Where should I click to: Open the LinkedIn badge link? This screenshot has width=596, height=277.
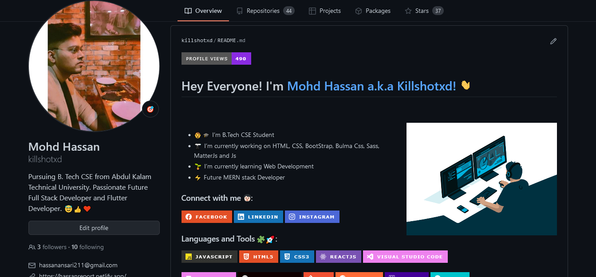point(258,217)
